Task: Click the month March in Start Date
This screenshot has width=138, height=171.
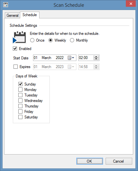Action: tap(47, 58)
